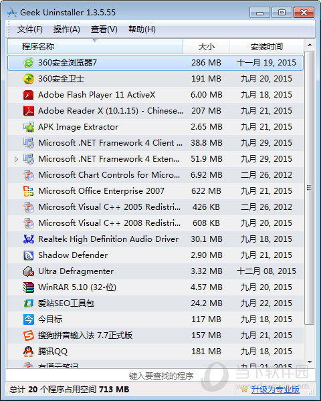The image size is (321, 401).
Task: Click the 今目标 icon
Action: [28, 319]
